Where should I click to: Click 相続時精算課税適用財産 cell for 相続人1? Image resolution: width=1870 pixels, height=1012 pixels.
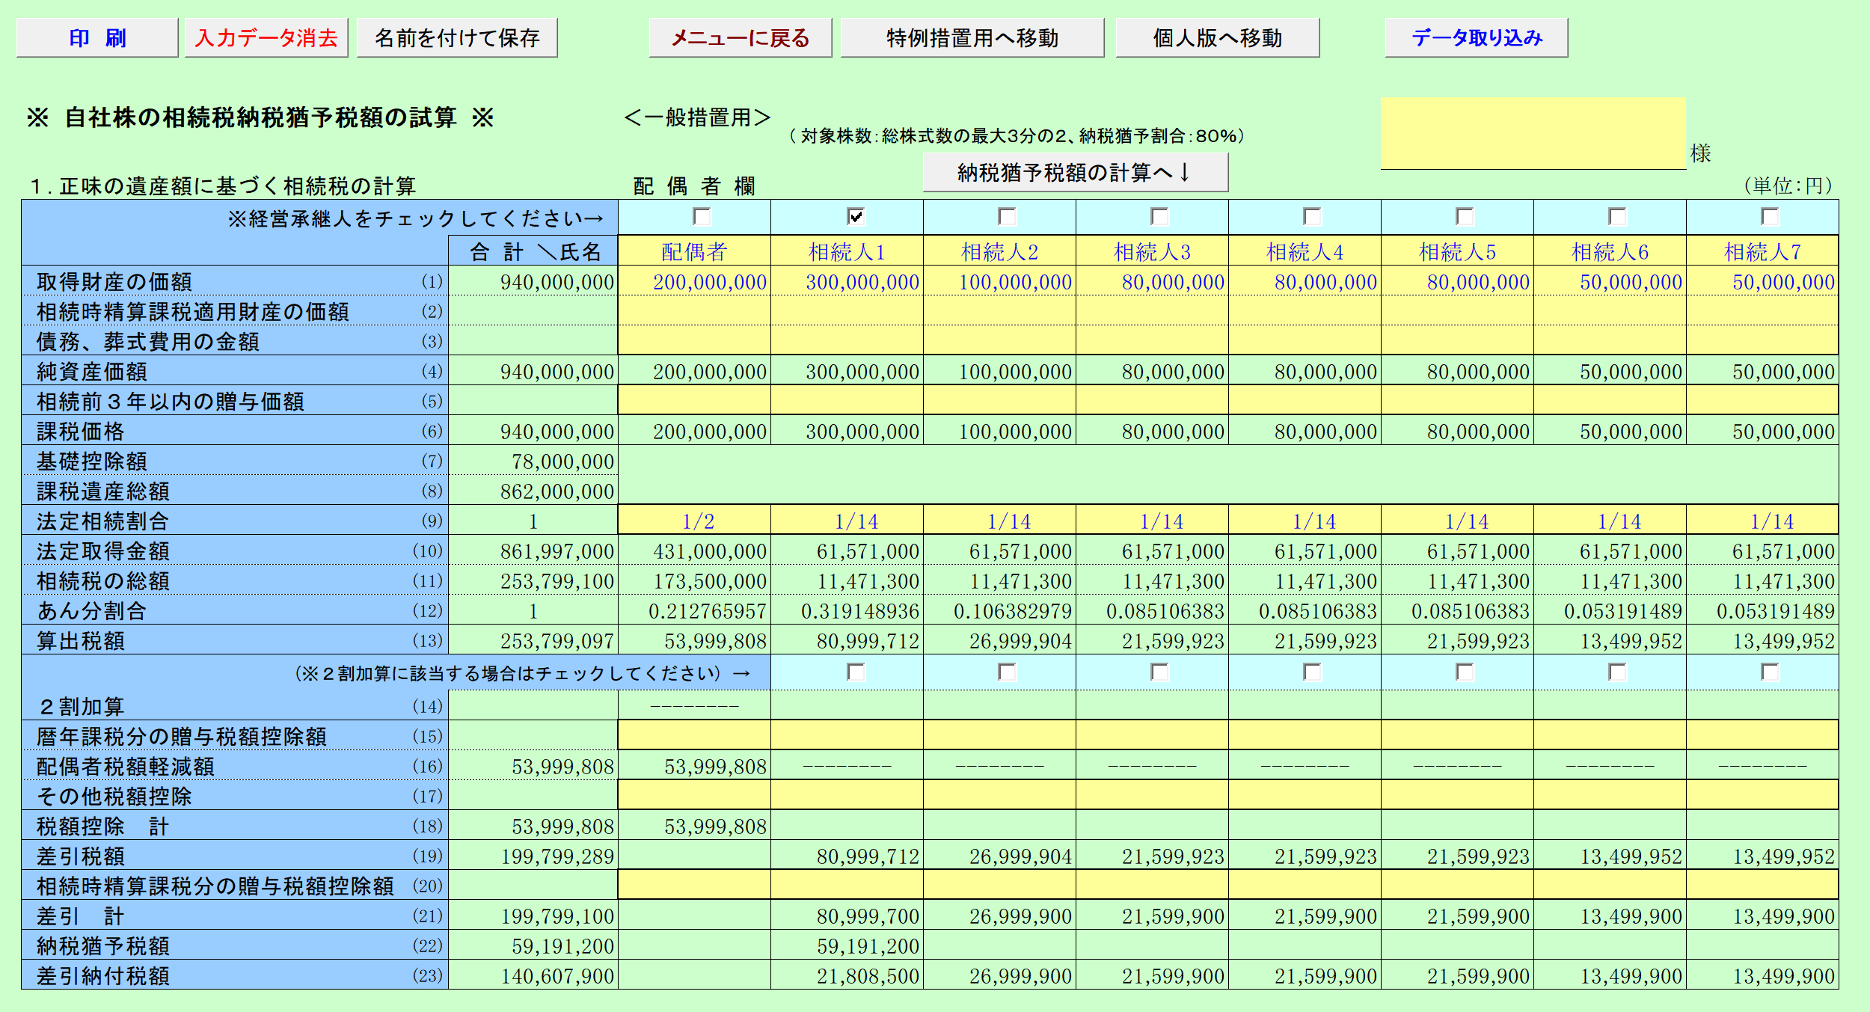847,311
